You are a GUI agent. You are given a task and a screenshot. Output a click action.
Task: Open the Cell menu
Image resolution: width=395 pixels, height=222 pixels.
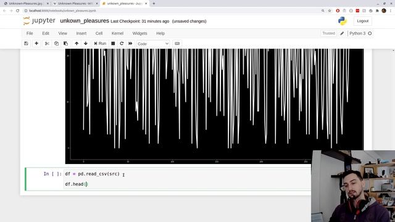[x=99, y=33]
